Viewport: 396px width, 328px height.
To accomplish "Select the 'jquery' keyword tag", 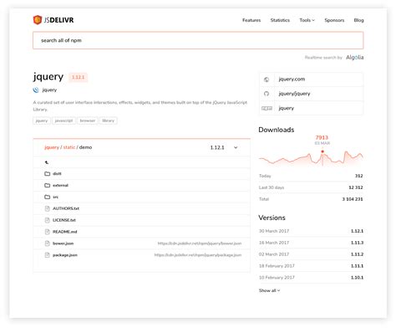I will click(42, 120).
